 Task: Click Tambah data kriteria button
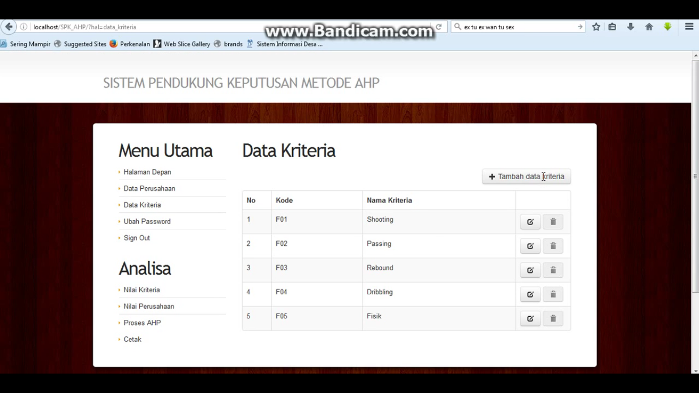526,177
